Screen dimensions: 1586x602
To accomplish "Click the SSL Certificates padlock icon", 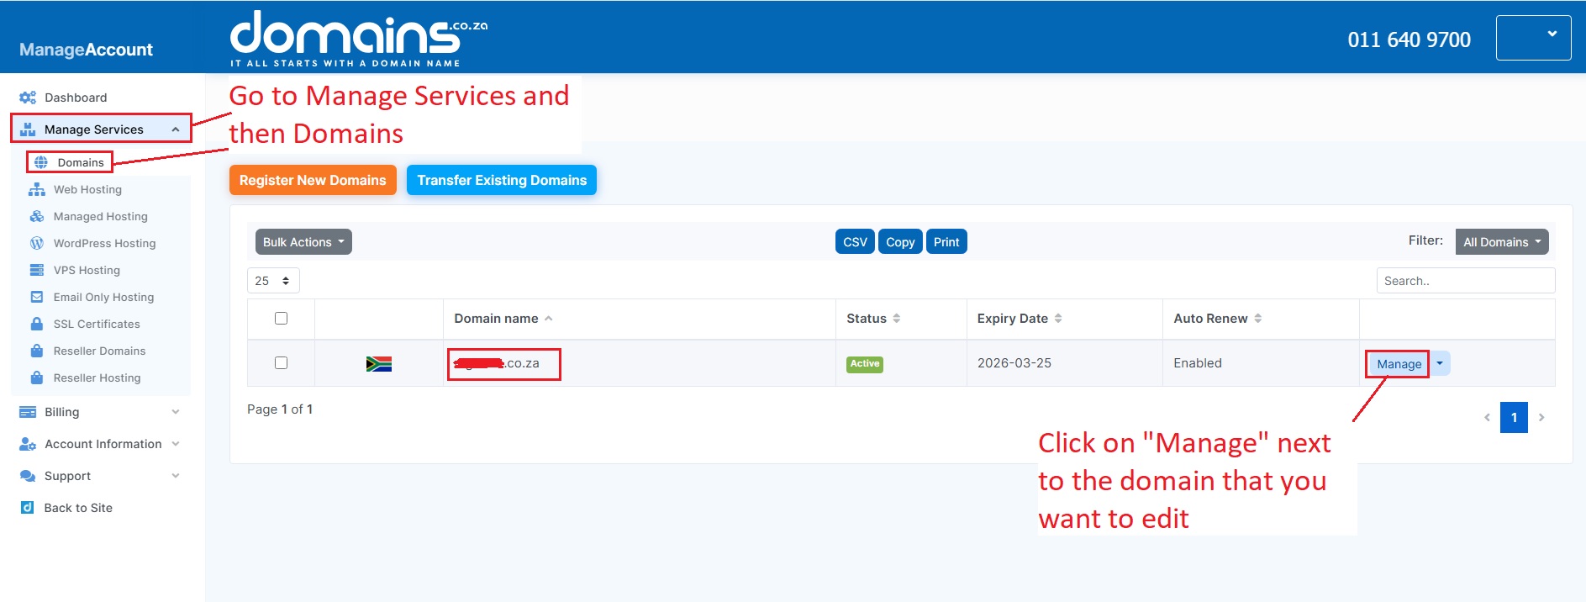I will click(x=37, y=324).
